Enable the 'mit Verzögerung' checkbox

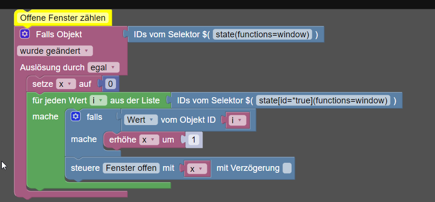click(287, 168)
